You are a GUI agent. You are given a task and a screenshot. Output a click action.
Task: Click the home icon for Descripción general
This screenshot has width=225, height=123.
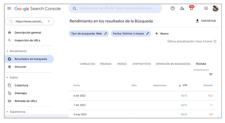tap(10, 33)
